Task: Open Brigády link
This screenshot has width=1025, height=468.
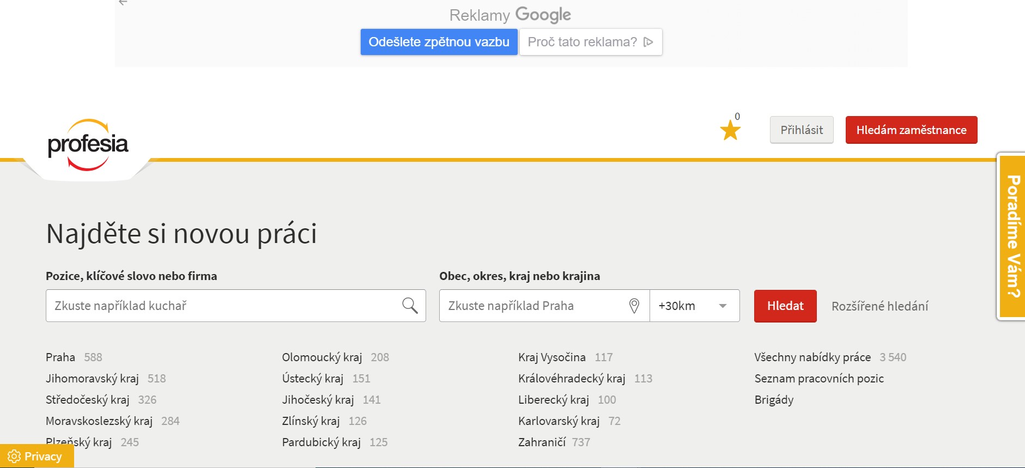Action: tap(774, 400)
